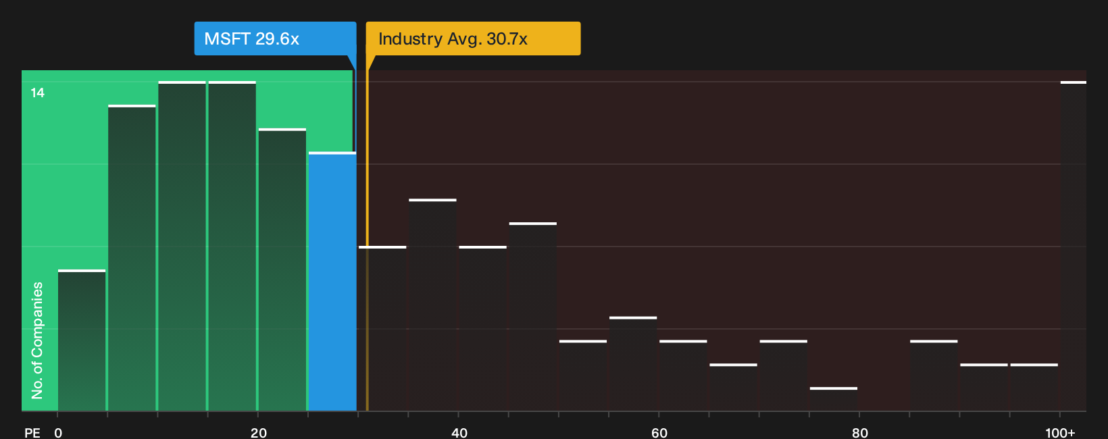Screen dimensions: 1108x439
Task: Click the 40 x-axis tick label
Action: [459, 433]
